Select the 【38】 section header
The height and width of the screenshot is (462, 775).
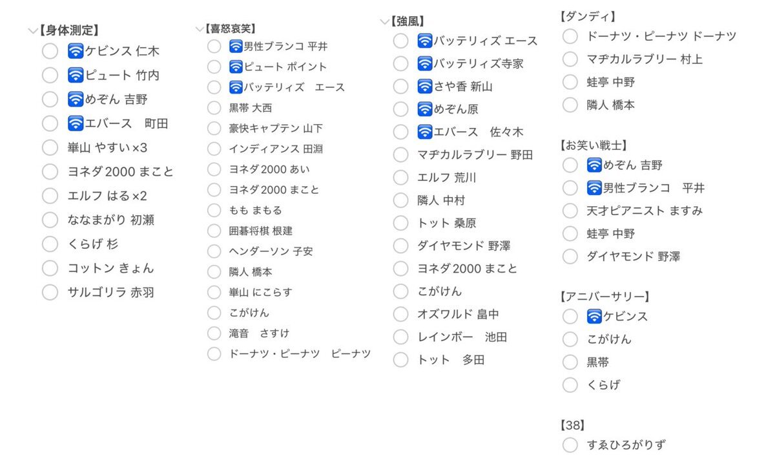pyautogui.click(x=573, y=425)
